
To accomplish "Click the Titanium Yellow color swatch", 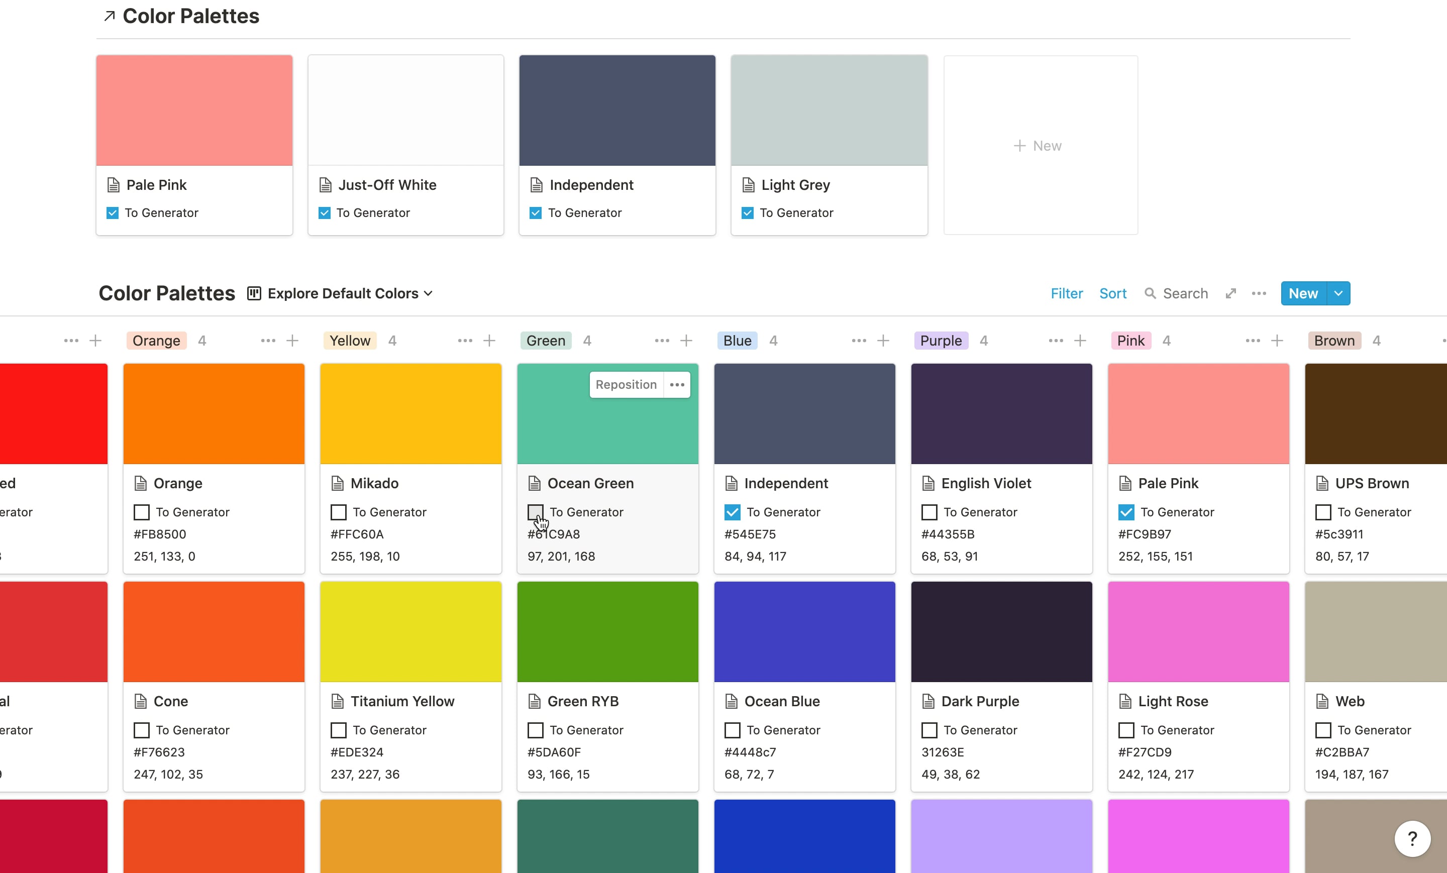I will pos(410,631).
